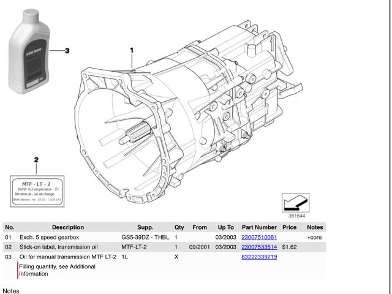Open part number 23007533514 link
This screenshot has width=392, height=294.
259,247
